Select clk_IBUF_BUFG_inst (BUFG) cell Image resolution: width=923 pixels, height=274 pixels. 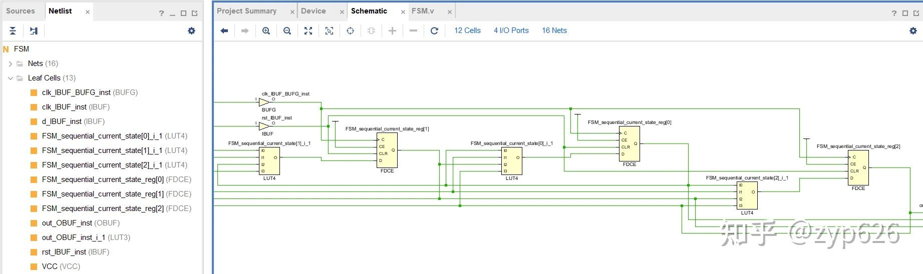point(90,92)
